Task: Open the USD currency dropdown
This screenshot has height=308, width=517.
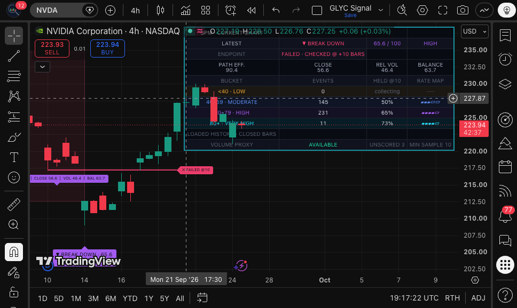Action: tap(474, 31)
